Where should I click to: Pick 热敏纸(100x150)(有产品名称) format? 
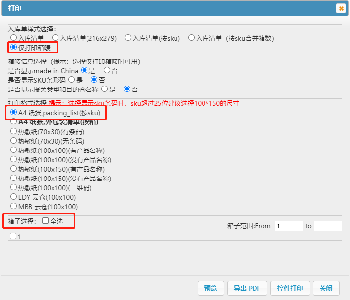coord(14,169)
